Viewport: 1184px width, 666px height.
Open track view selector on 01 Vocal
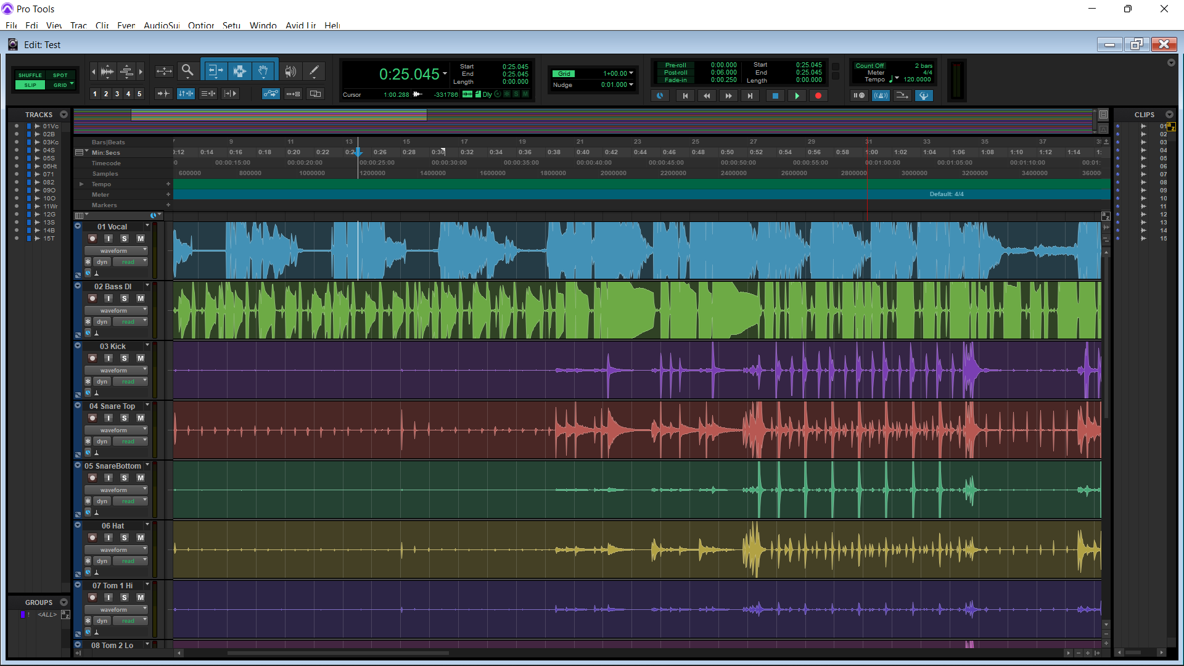[116, 251]
